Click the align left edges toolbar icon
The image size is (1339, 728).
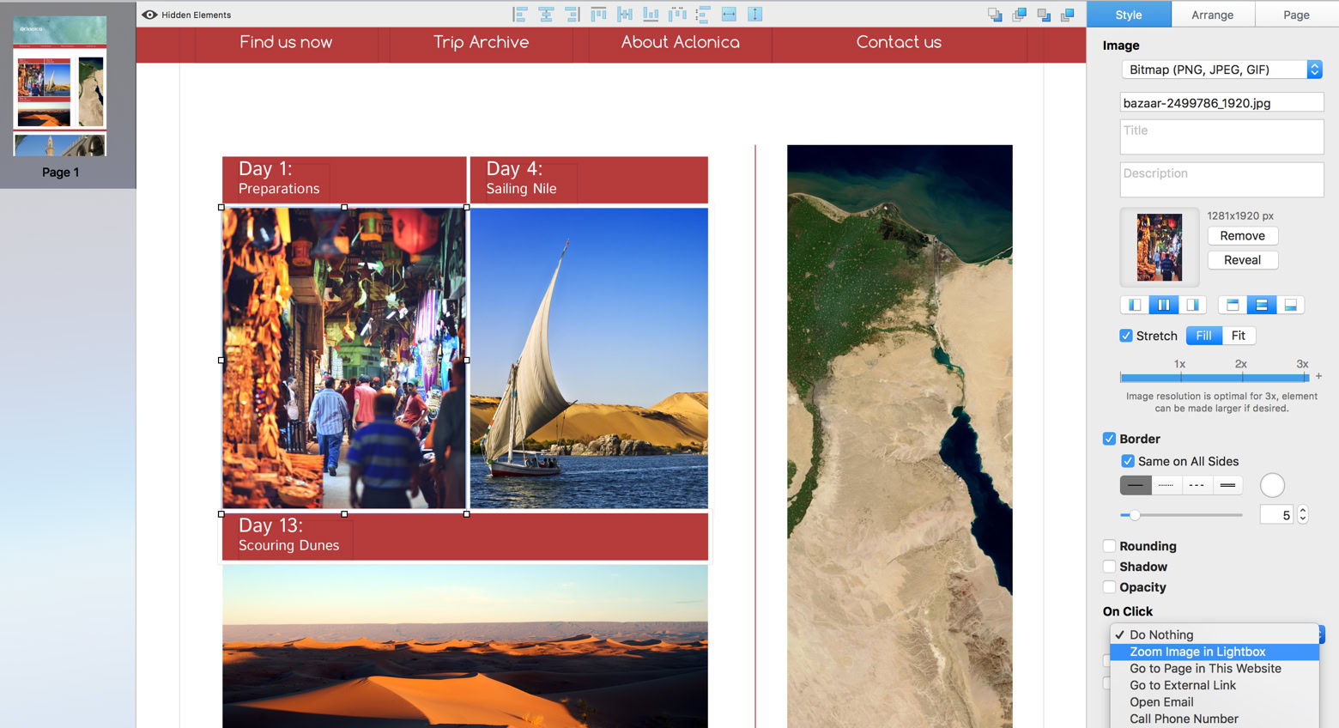(520, 15)
